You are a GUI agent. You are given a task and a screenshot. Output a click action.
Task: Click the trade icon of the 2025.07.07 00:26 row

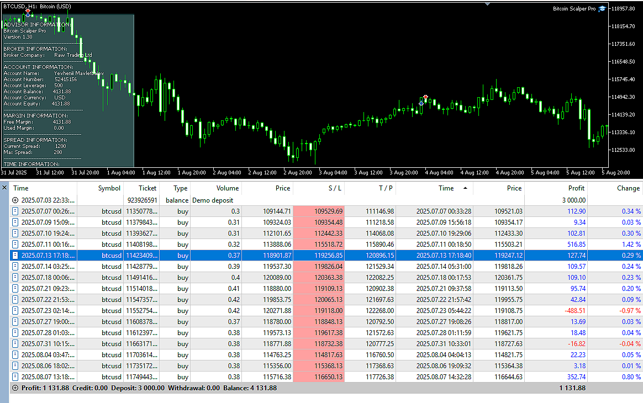15,211
